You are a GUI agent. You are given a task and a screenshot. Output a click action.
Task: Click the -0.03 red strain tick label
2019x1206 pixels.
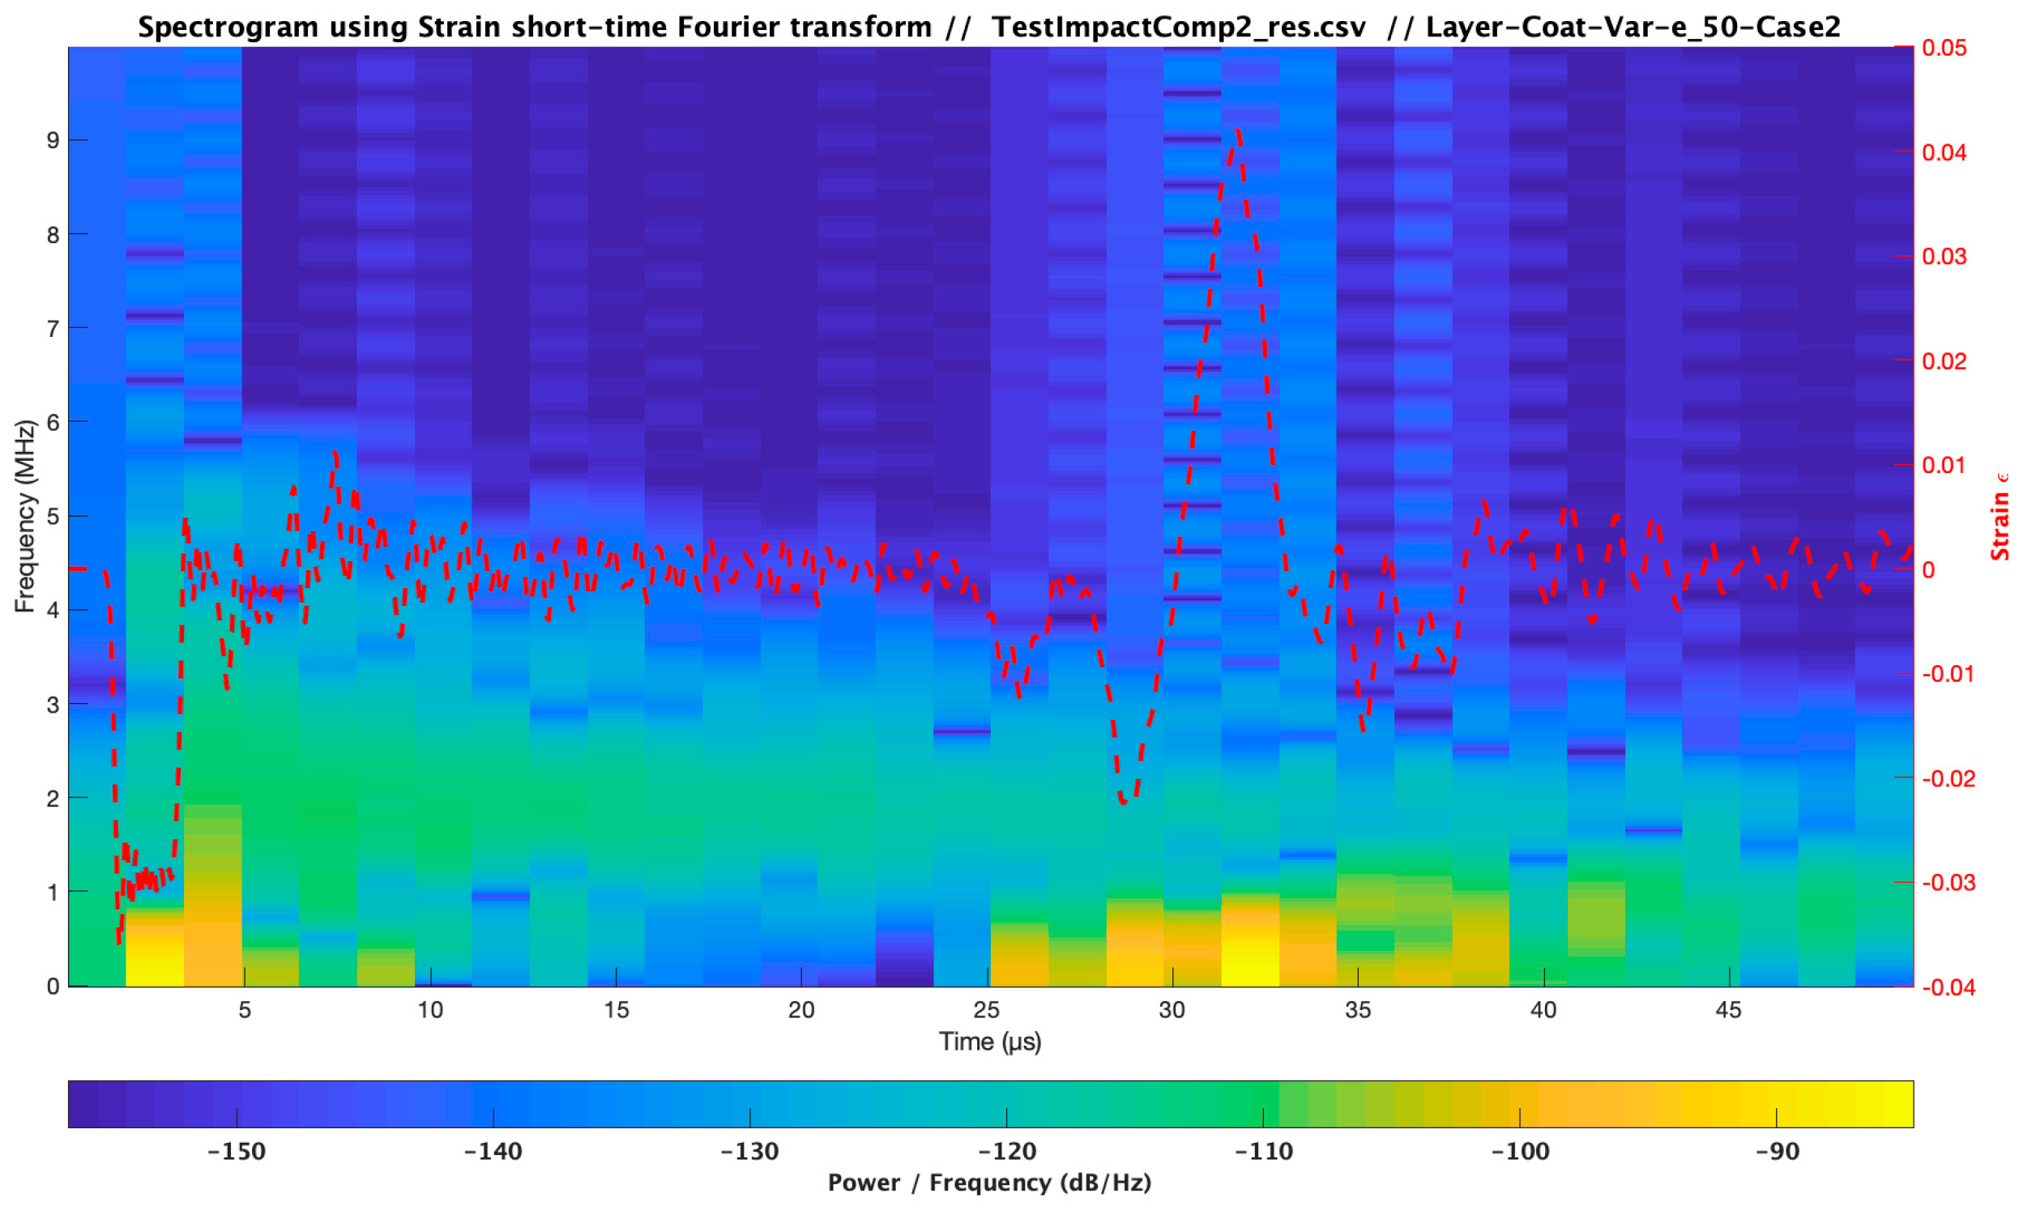pos(1949,882)
